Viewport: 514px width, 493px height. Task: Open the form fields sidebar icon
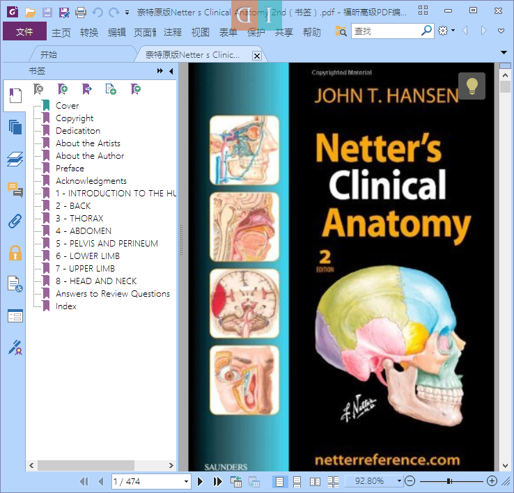[x=15, y=316]
